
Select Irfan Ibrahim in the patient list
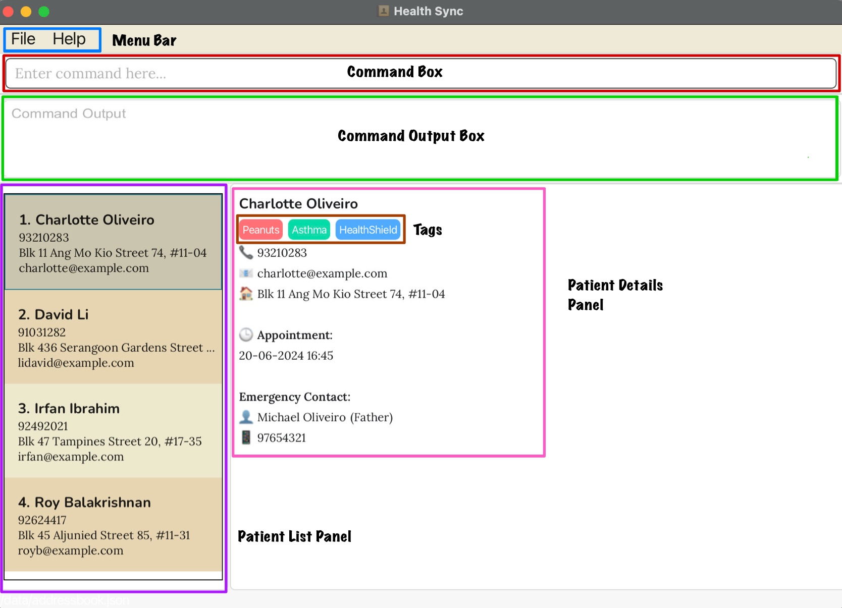tap(113, 431)
